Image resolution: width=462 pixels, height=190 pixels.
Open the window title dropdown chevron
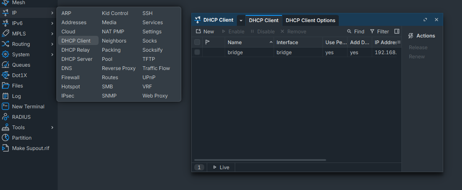click(241, 20)
